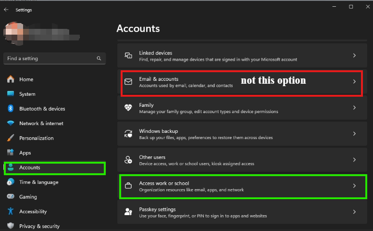Open Accessibility settings section
The width and height of the screenshot is (373, 231).
coord(54,211)
